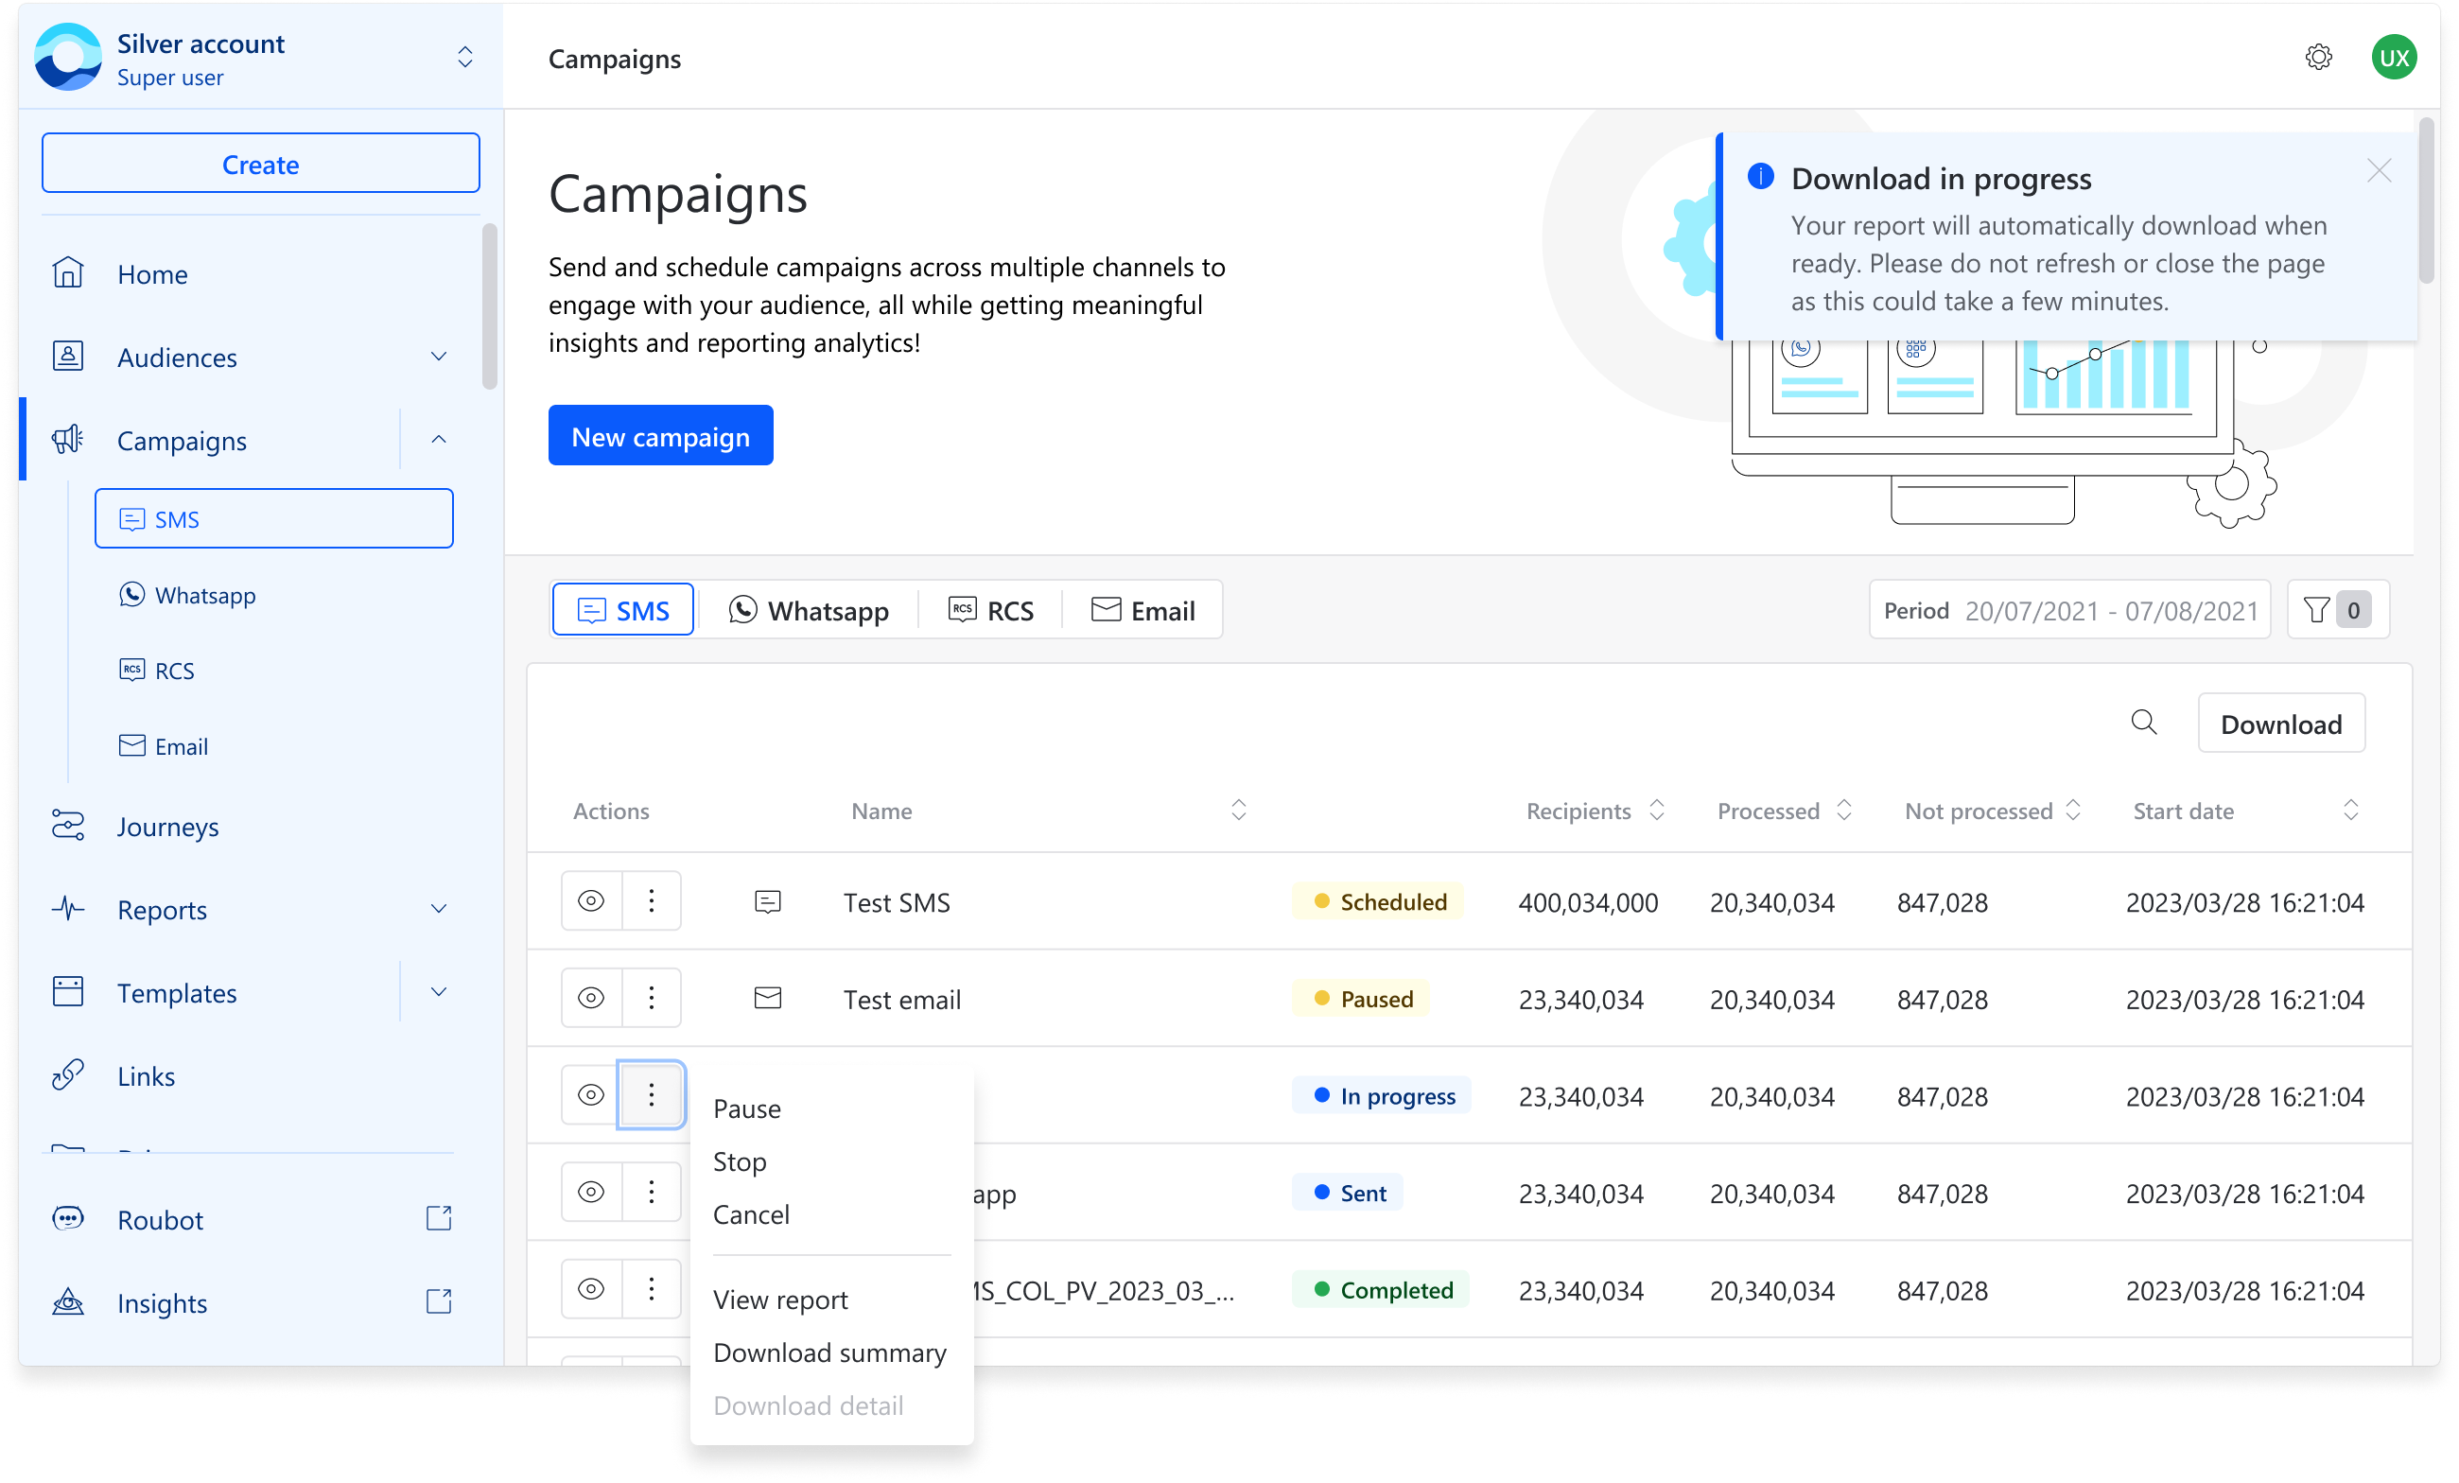The image size is (2459, 1483).
Task: Open Links in the sidebar
Action: click(146, 1075)
